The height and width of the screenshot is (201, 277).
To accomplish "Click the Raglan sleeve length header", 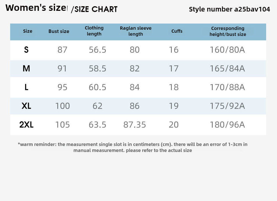I will (136, 31).
